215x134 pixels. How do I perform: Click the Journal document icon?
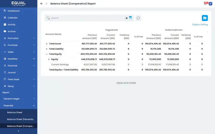(5, 72)
